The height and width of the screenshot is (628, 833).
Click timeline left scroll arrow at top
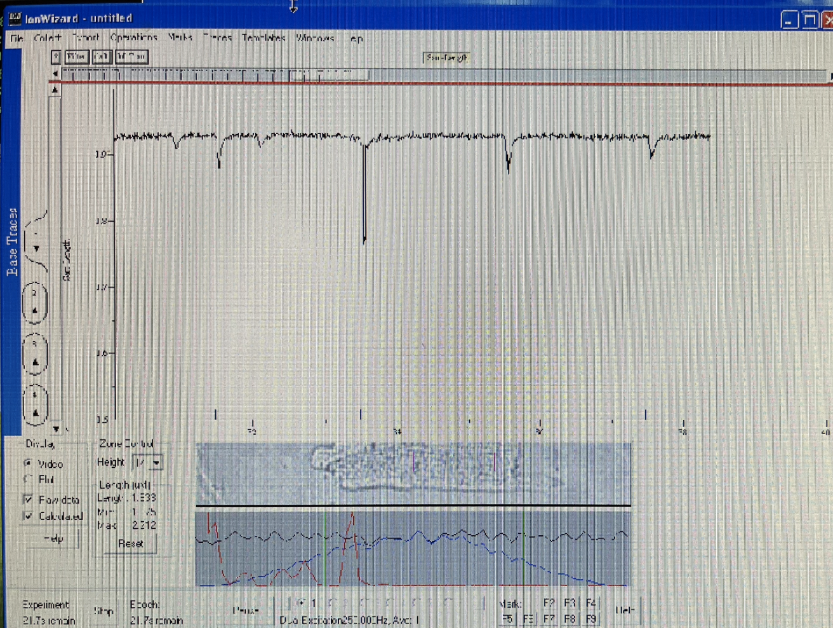55,75
